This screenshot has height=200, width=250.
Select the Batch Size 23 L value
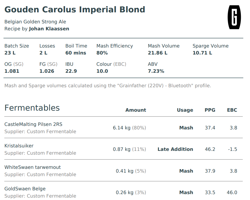10,53
